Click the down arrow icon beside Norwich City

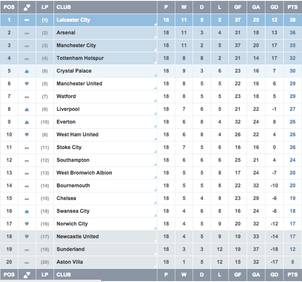point(27,224)
